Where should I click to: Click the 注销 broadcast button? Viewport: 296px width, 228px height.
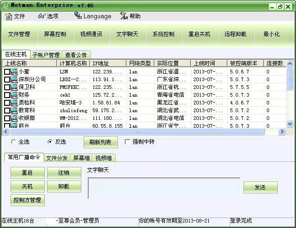tap(64, 173)
